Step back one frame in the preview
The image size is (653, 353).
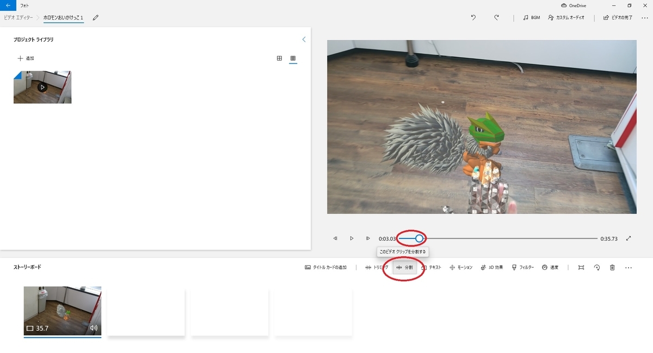[x=335, y=238]
